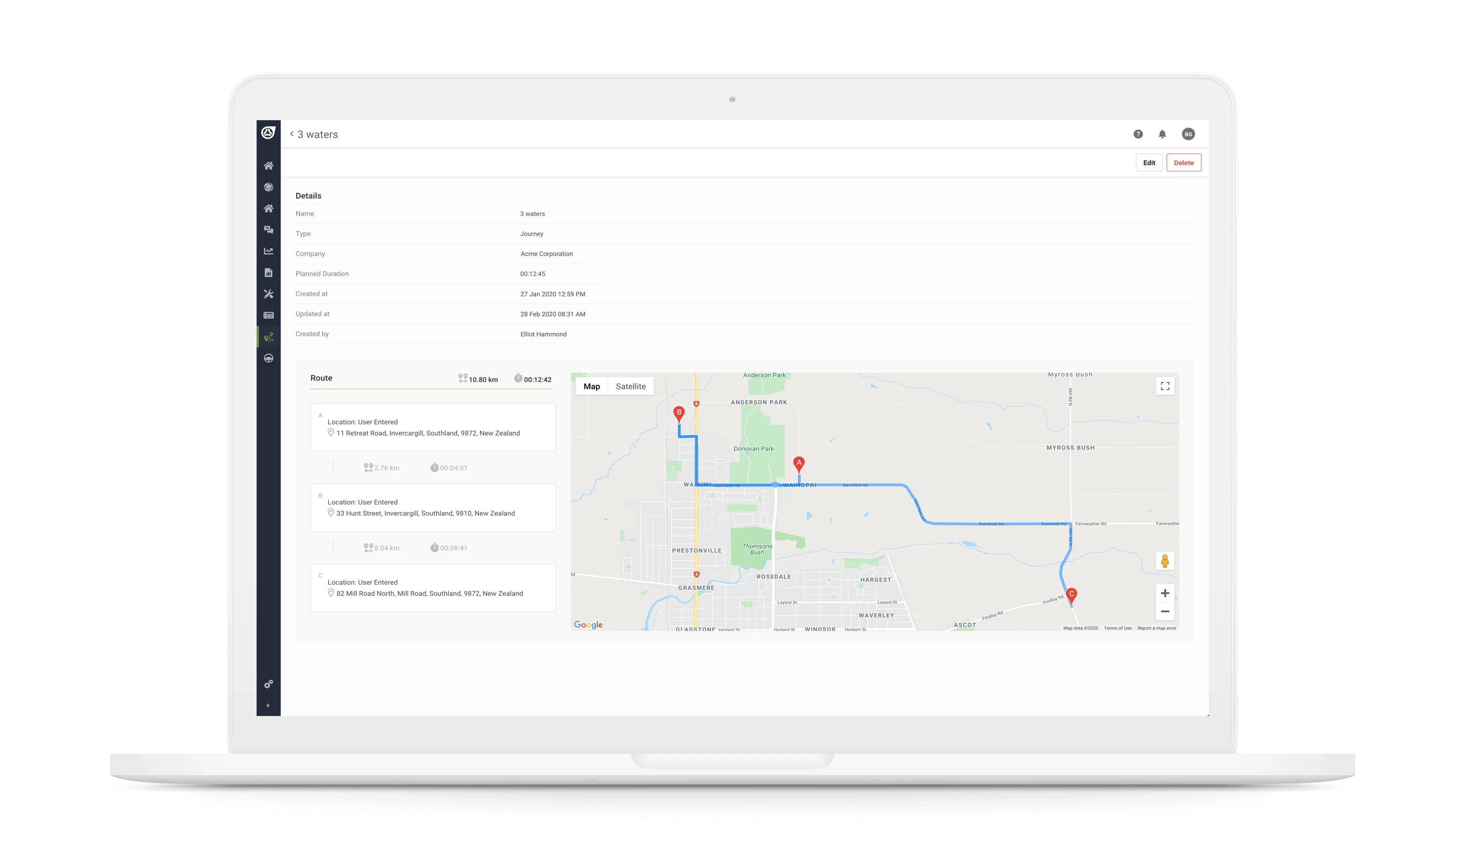Switch to Satellite map view
This screenshot has width=1466, height=865.
point(629,385)
